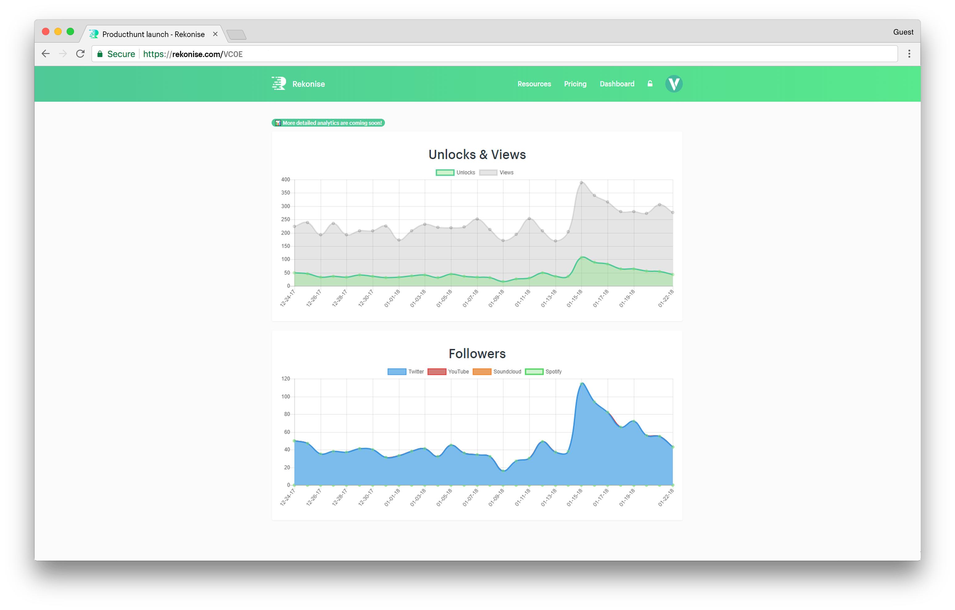Toggle the YouTube legend swatch
Viewport: 955px width, 610px height.
437,372
